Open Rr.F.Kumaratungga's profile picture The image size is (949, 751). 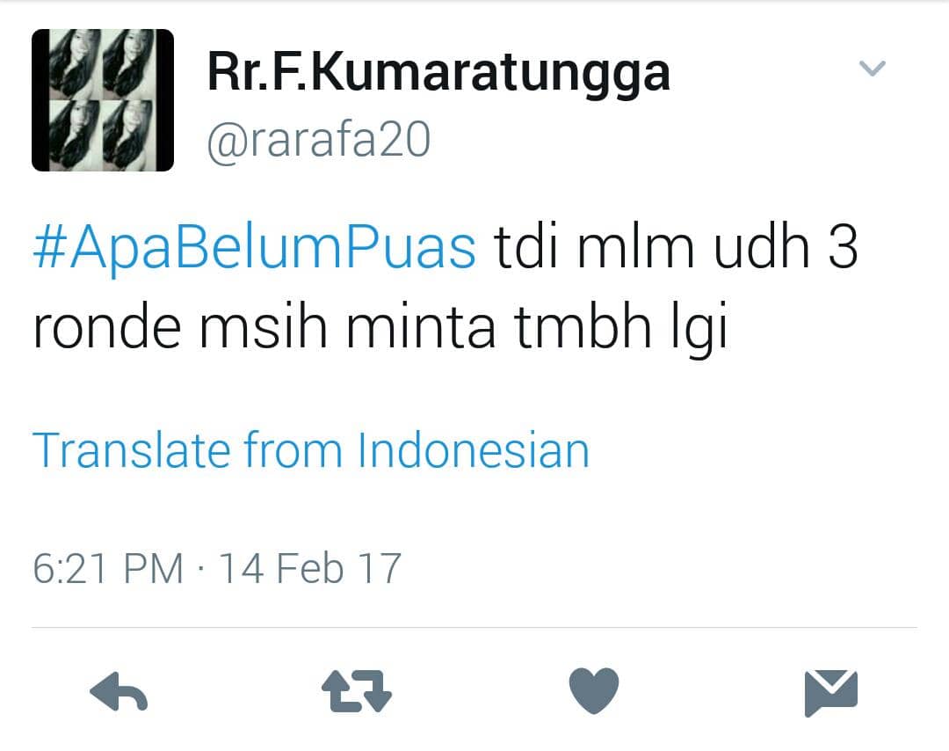[102, 100]
